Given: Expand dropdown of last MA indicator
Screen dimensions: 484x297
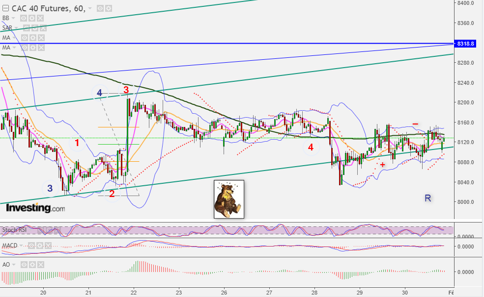Looking at the screenshot, I should tap(14, 48).
